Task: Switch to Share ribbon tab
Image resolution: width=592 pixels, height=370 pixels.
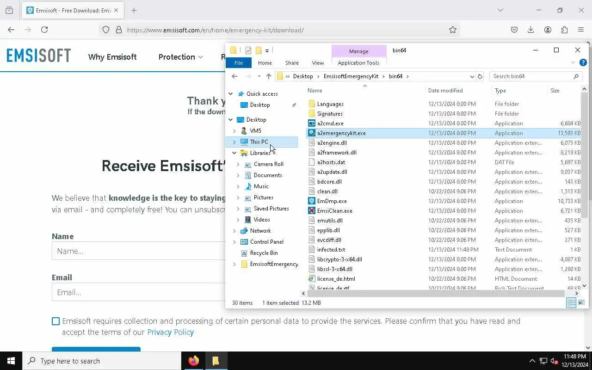Action: click(292, 63)
